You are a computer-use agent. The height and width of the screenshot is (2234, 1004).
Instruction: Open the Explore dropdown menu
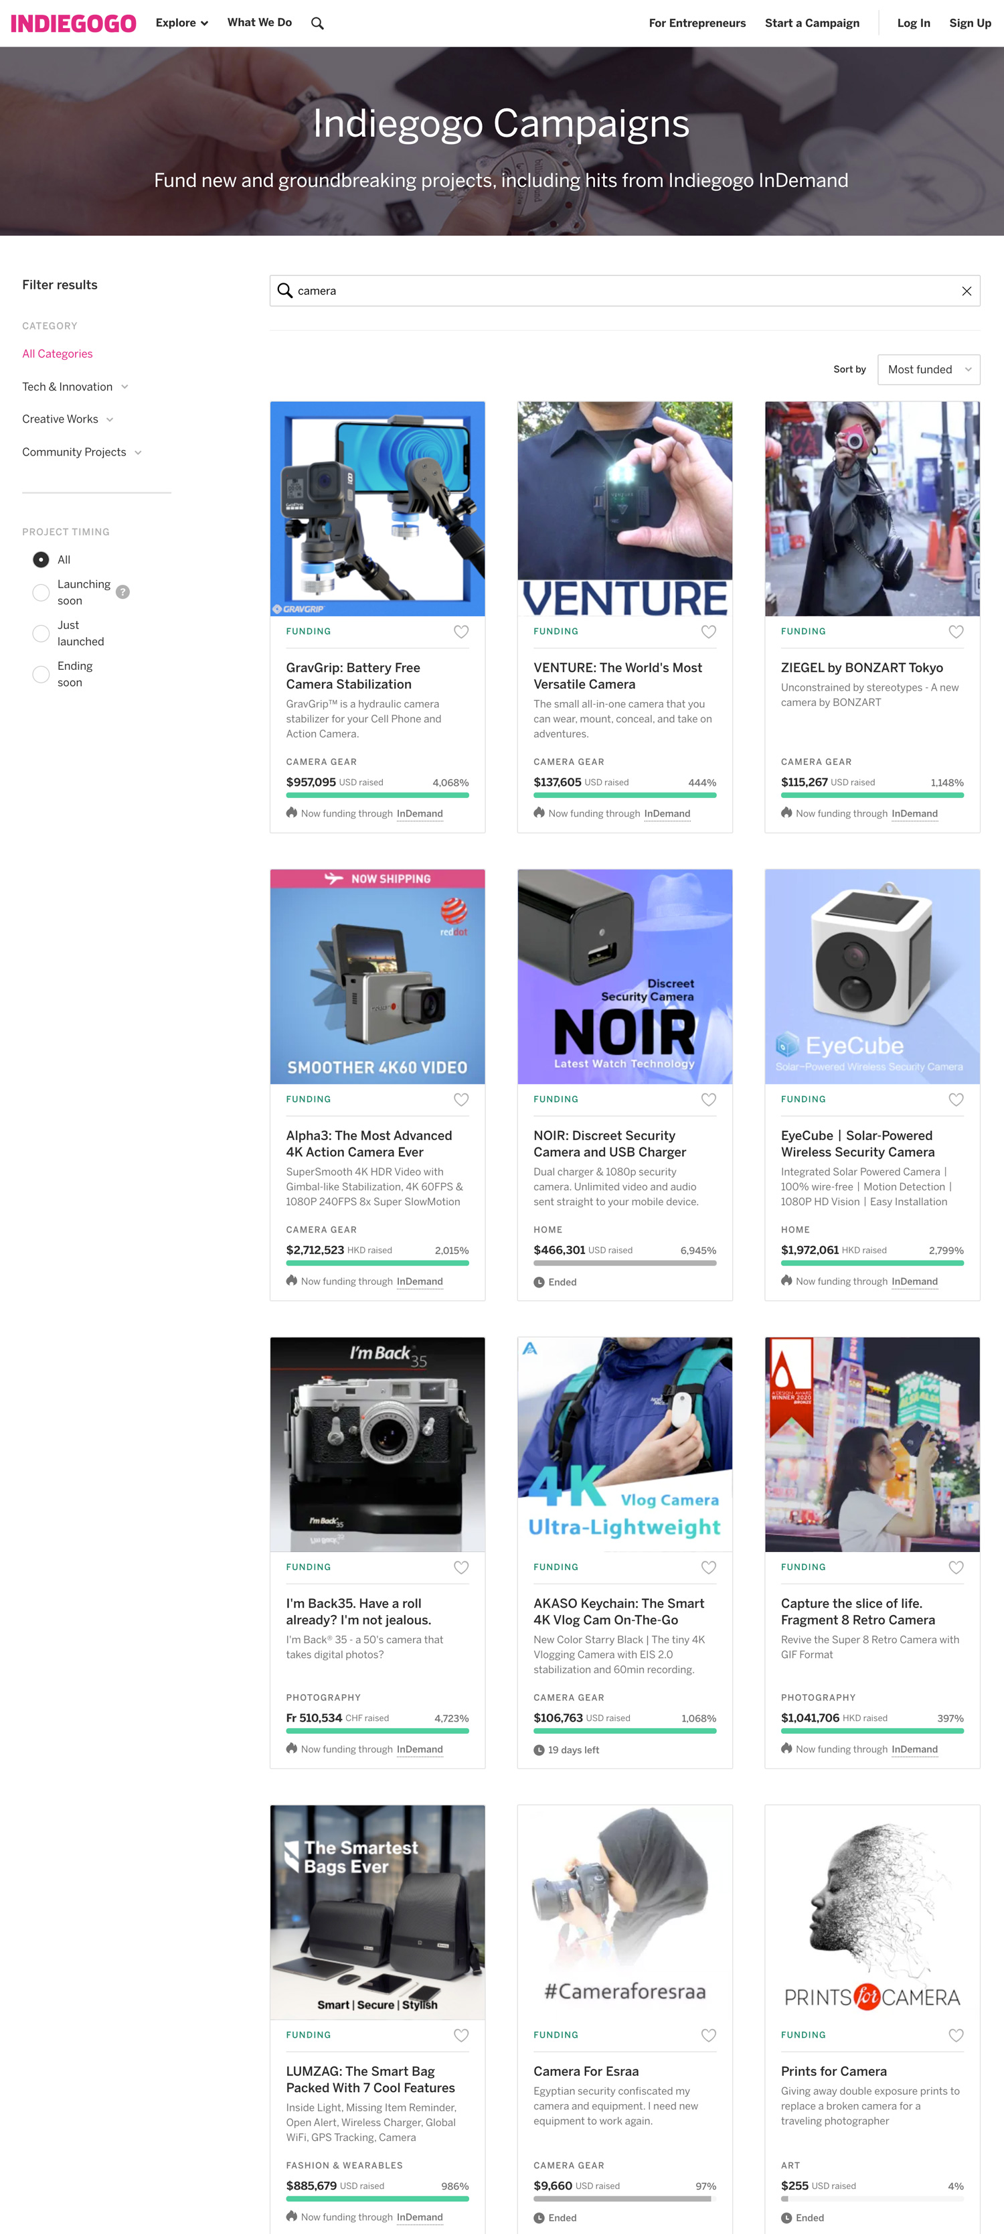182,23
